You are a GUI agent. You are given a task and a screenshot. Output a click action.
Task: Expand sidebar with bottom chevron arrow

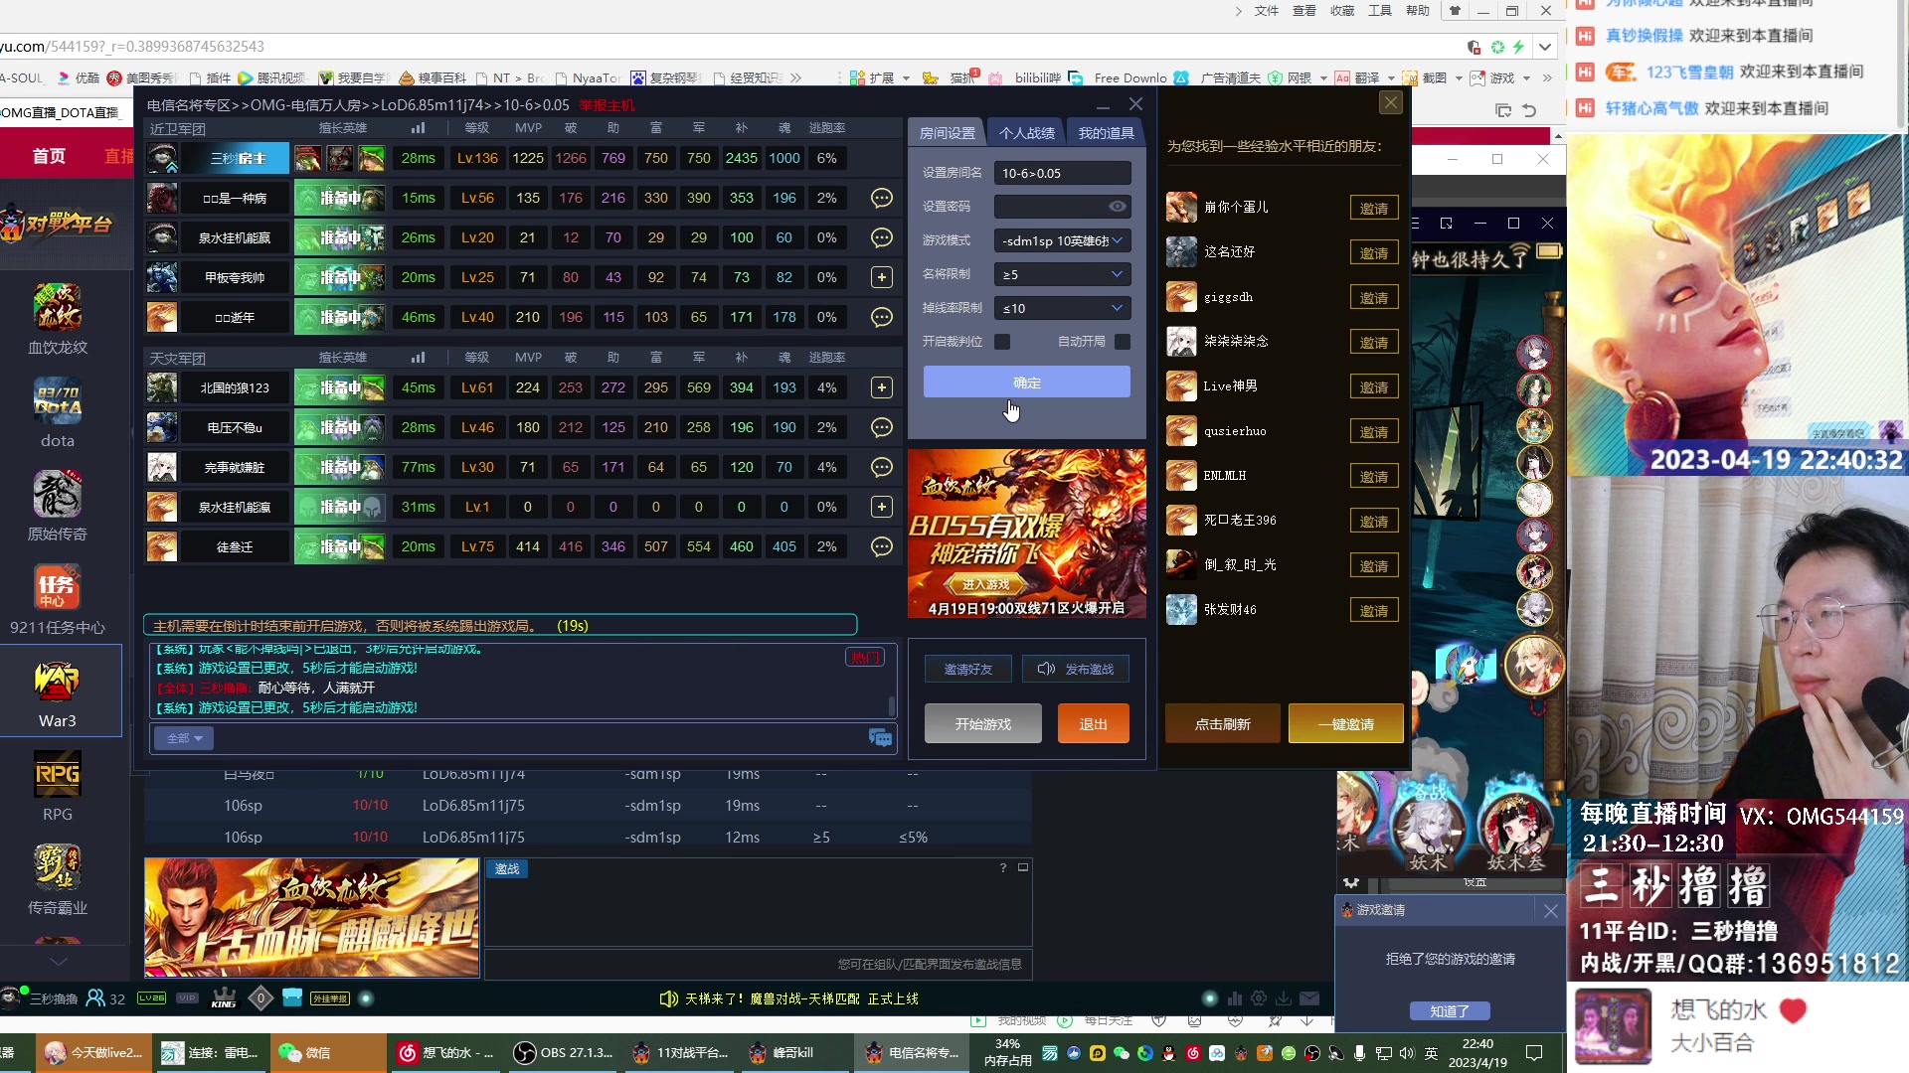coord(59,961)
